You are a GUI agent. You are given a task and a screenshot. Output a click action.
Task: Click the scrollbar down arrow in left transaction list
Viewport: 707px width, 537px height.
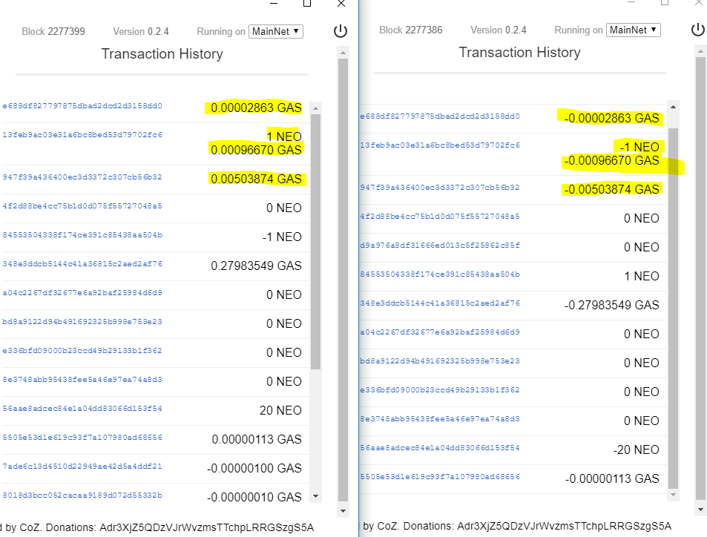point(315,496)
